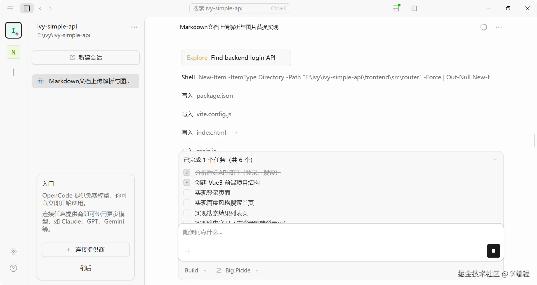Viewport: 537px width, 285px height.
Task: Toggle the 实现搜索结果列表页 checkbox
Action: pyautogui.click(x=187, y=213)
